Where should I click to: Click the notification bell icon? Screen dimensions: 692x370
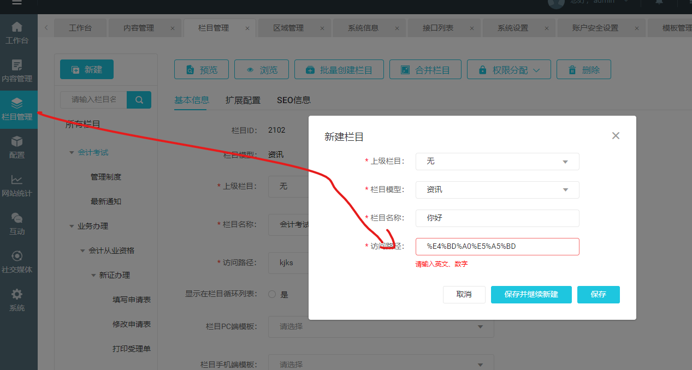[x=659, y=2]
